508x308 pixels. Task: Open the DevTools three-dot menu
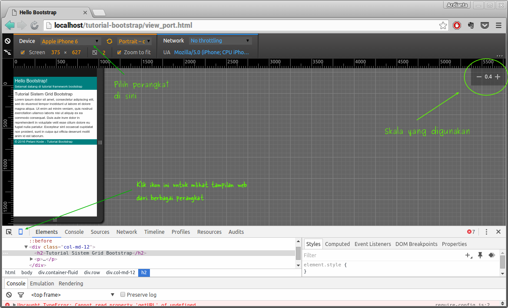coord(486,232)
